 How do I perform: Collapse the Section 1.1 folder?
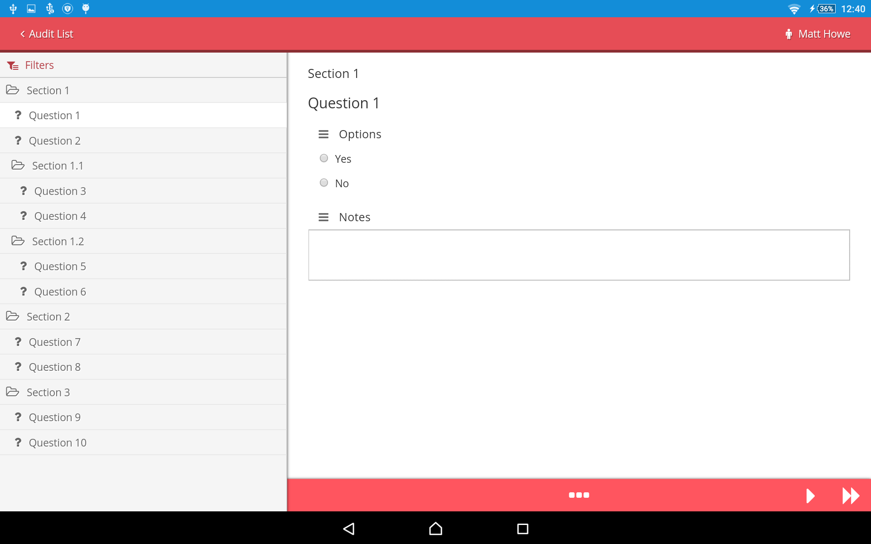pyautogui.click(x=143, y=166)
